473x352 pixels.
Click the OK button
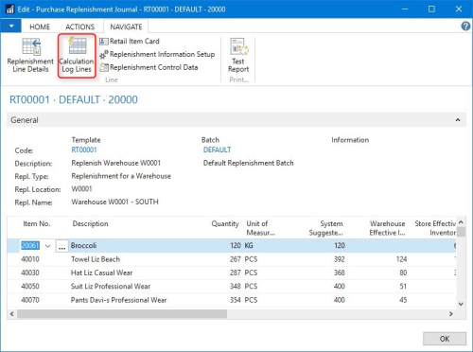445,339
